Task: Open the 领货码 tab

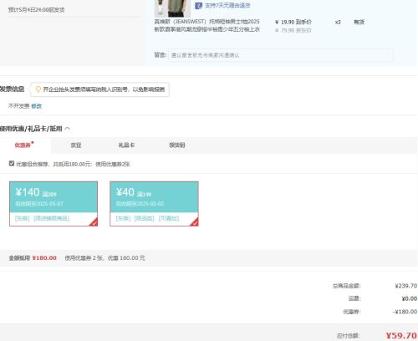Action: pos(177,145)
